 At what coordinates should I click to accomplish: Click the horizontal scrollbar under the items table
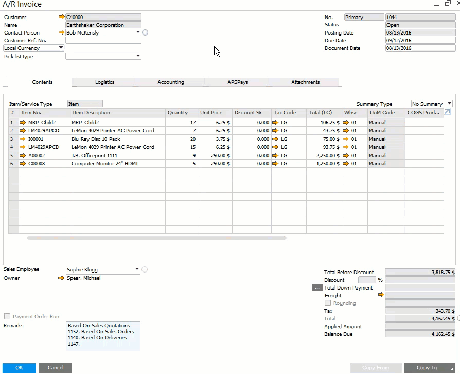point(156,239)
